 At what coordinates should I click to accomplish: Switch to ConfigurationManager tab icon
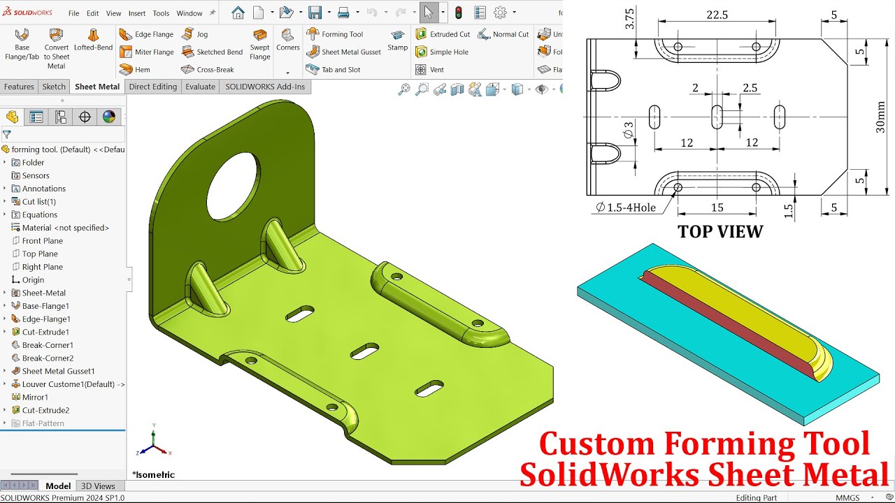[61, 117]
